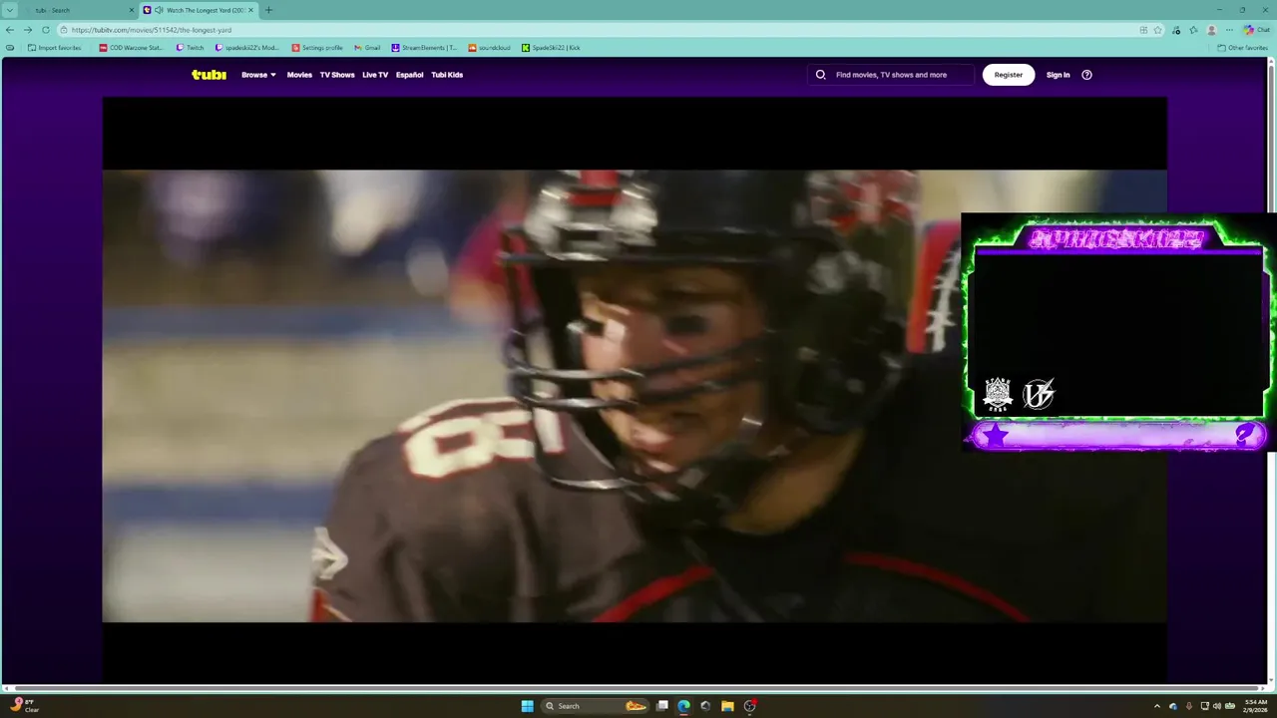Click the browser forward arrow

tap(28, 30)
